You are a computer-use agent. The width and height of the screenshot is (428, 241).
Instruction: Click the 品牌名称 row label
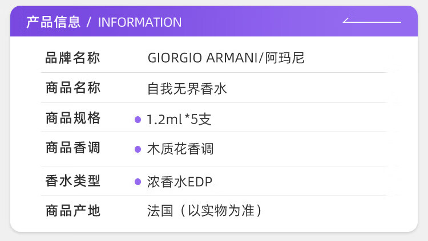(x=72, y=58)
